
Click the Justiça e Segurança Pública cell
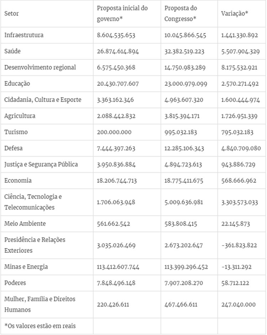pyautogui.click(x=41, y=164)
